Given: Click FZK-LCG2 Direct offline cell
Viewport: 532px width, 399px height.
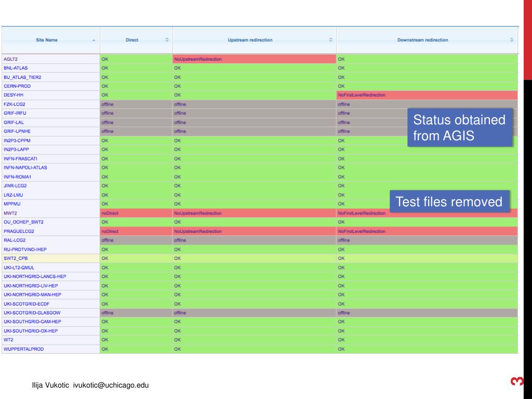Looking at the screenshot, I should coord(136,104).
